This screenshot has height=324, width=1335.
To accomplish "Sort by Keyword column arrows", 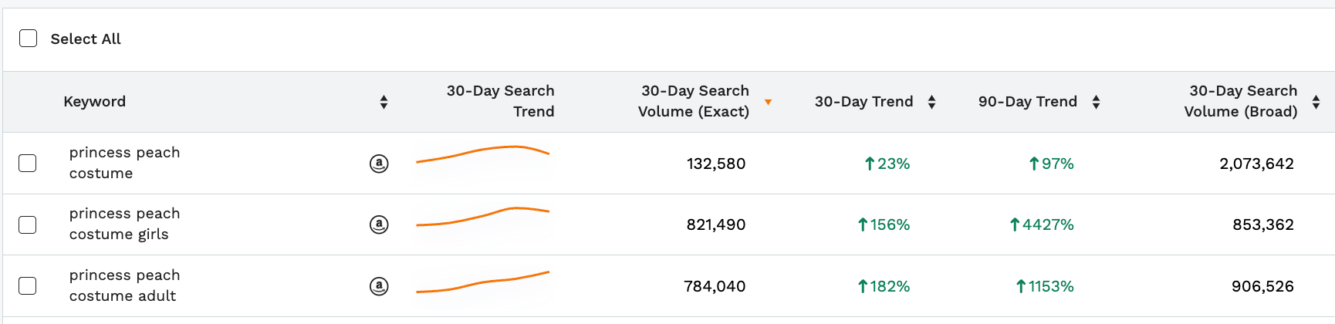I will (x=384, y=102).
